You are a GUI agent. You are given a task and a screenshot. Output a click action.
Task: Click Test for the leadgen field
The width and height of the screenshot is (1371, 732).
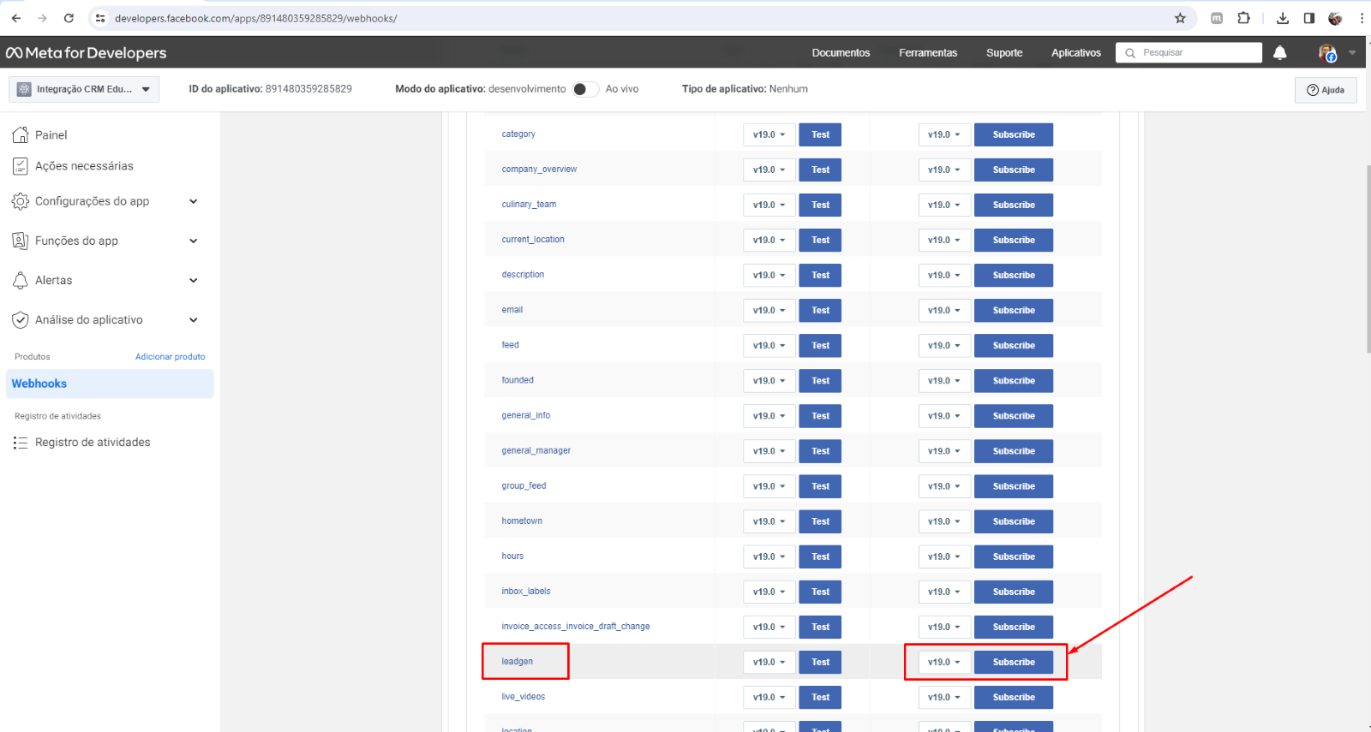coord(820,662)
